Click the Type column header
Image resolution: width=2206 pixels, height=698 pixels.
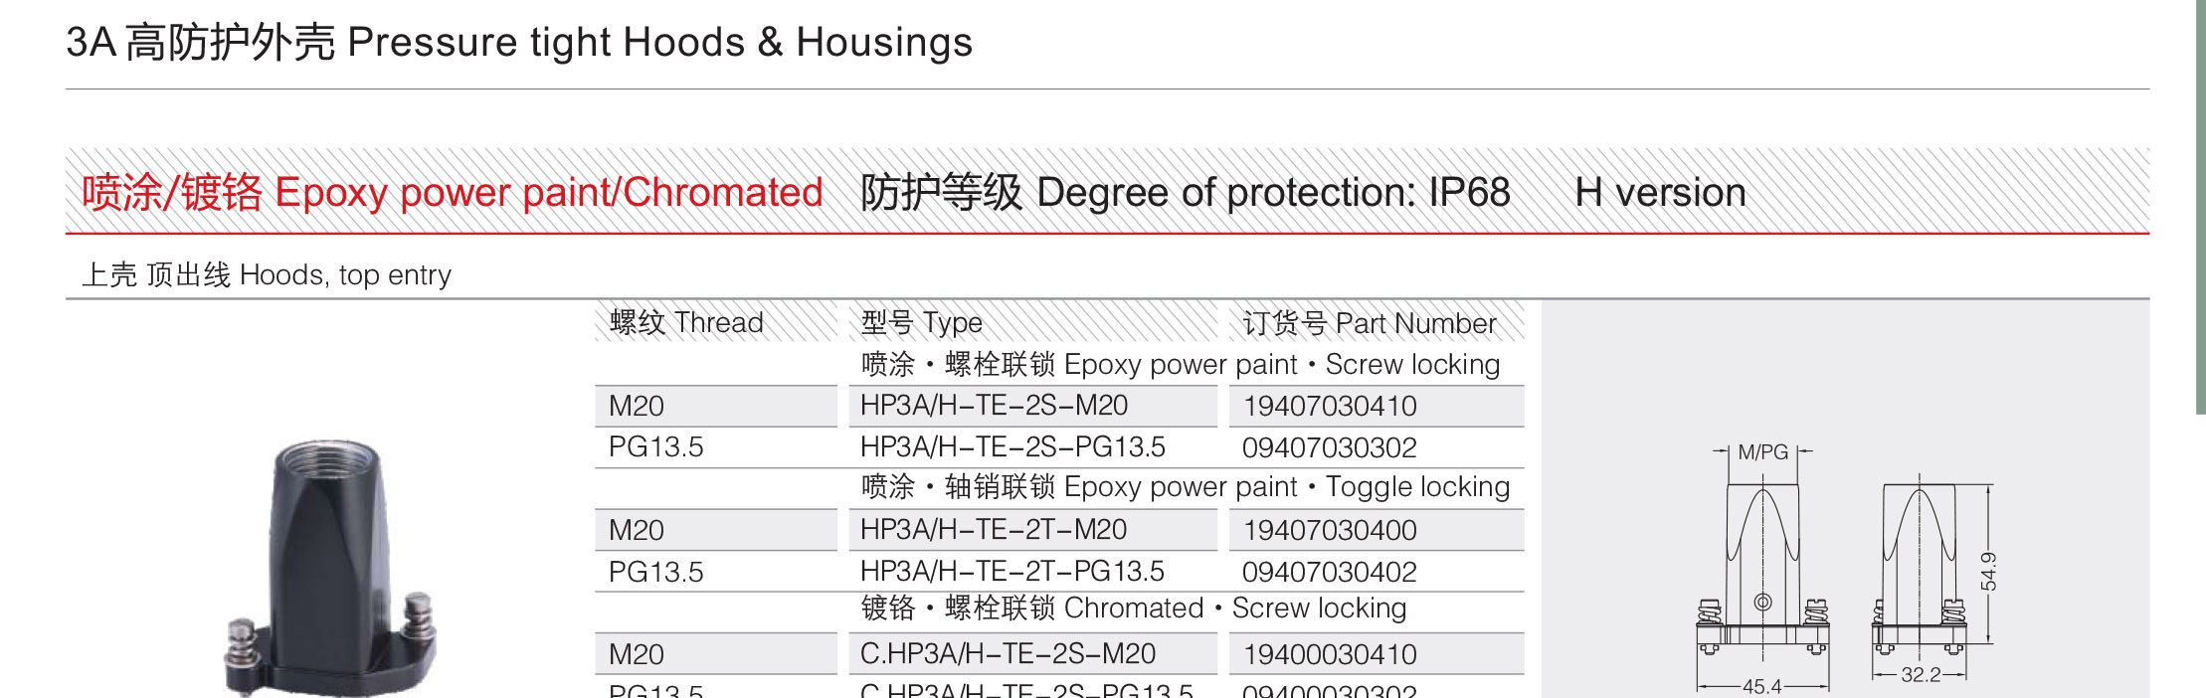coord(922,323)
